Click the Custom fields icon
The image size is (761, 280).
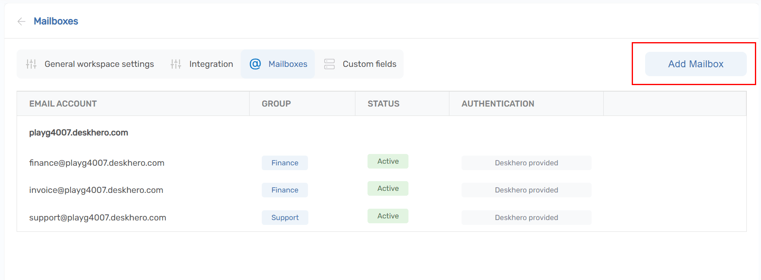tap(329, 64)
